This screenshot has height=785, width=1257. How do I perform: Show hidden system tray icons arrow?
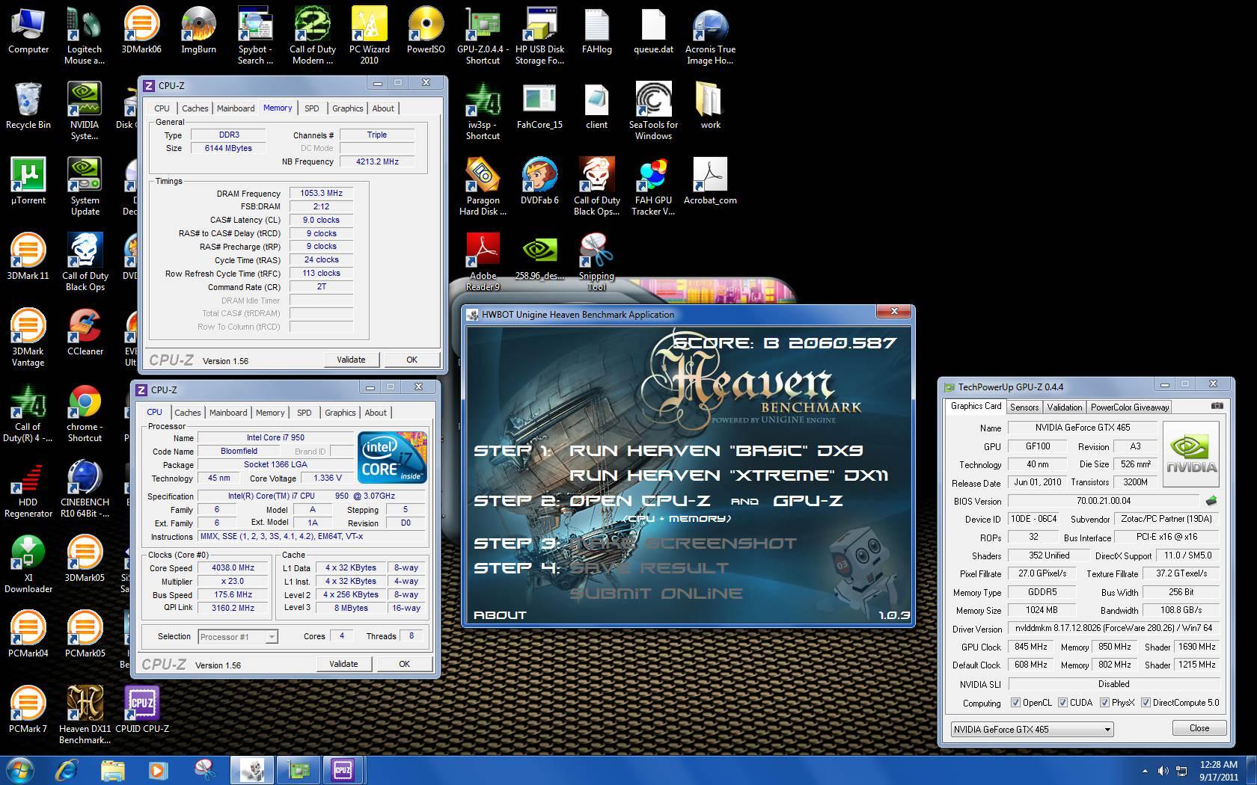1145,771
